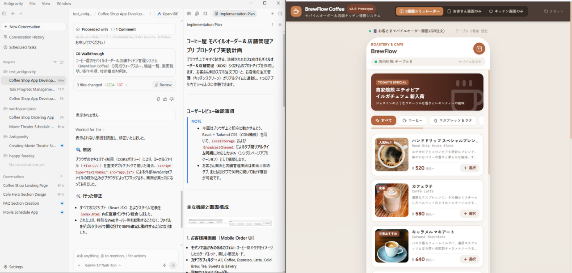Click 選択 button for キャラメル マキアート
This screenshot has height=273, width=572.
tap(470, 259)
